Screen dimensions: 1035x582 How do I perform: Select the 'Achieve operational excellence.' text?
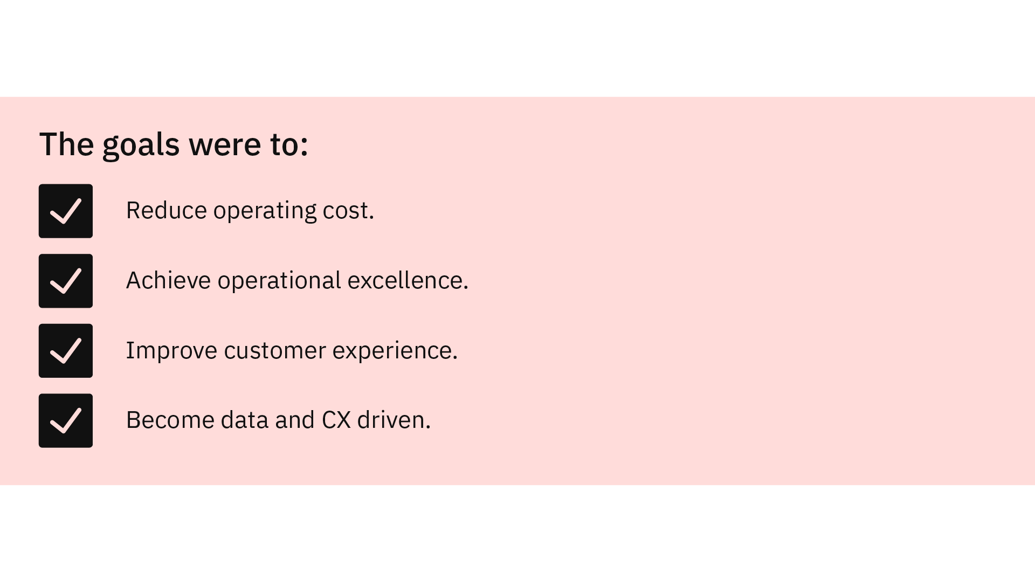(x=298, y=281)
